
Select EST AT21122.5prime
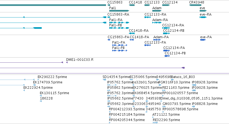tap(166, 115)
